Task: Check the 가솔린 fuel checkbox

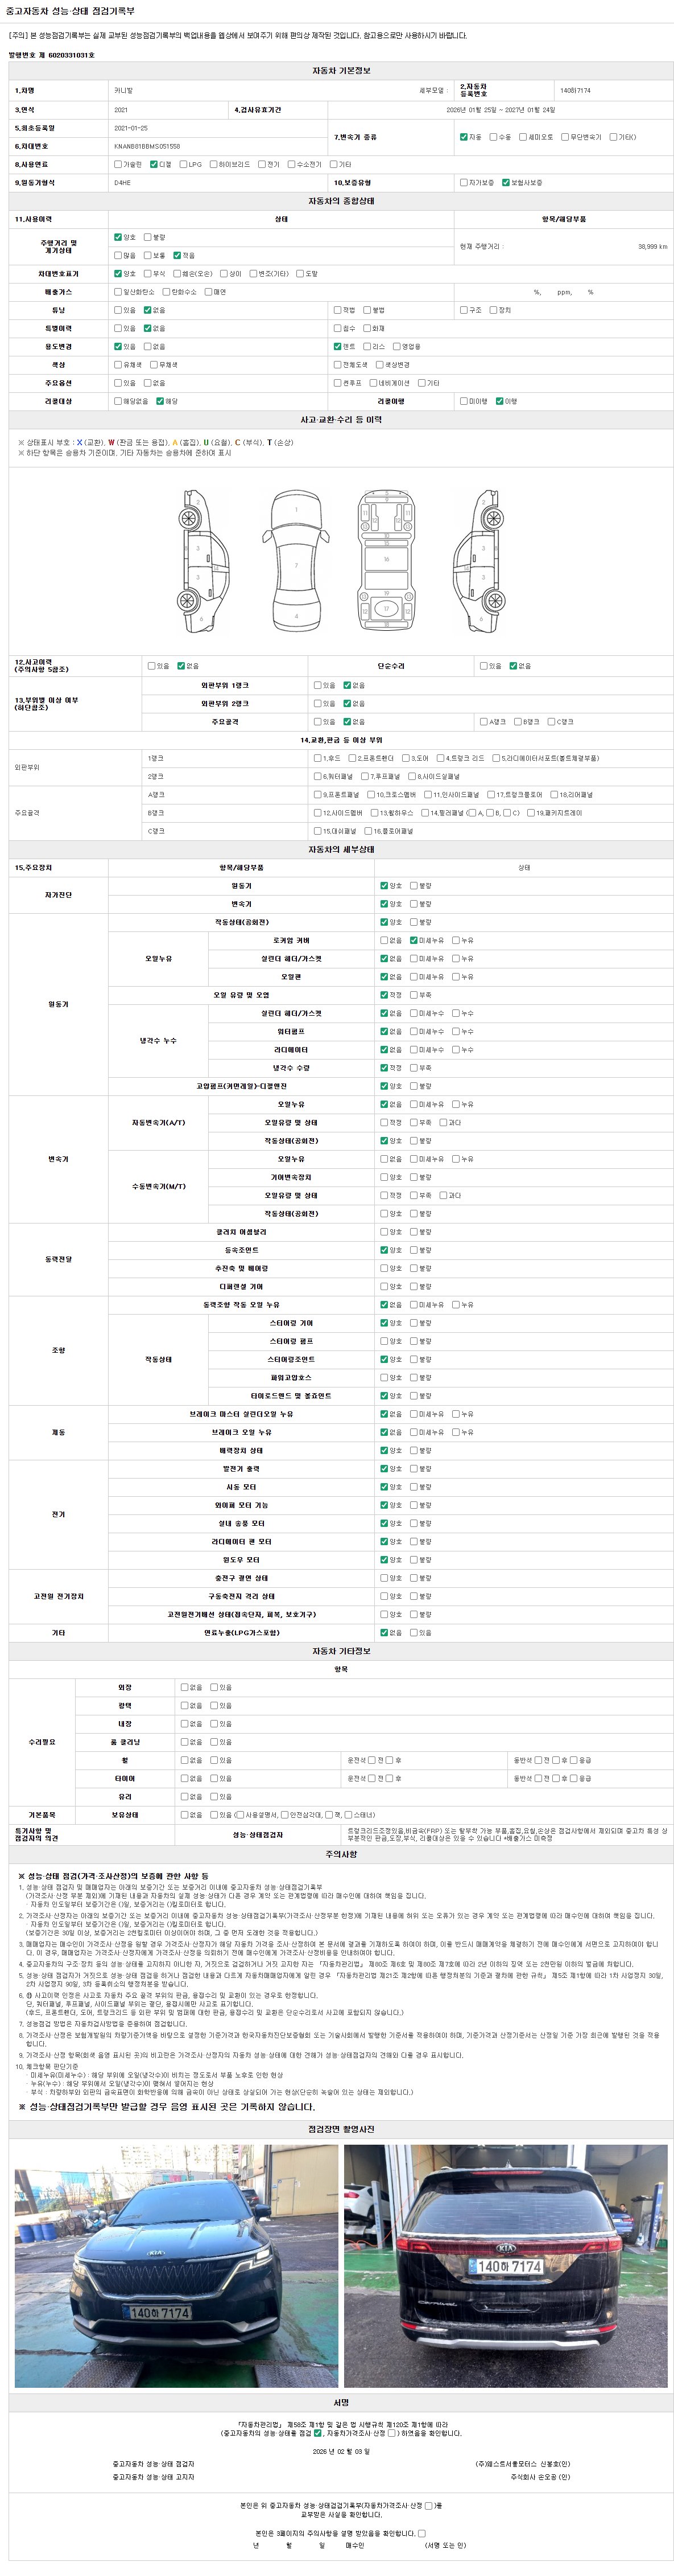Action: (x=118, y=165)
